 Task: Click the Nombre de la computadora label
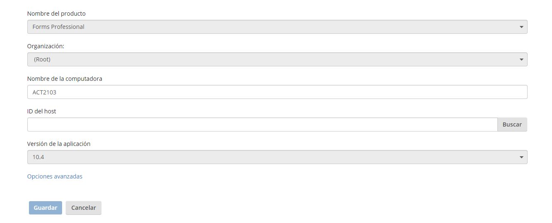(x=65, y=79)
